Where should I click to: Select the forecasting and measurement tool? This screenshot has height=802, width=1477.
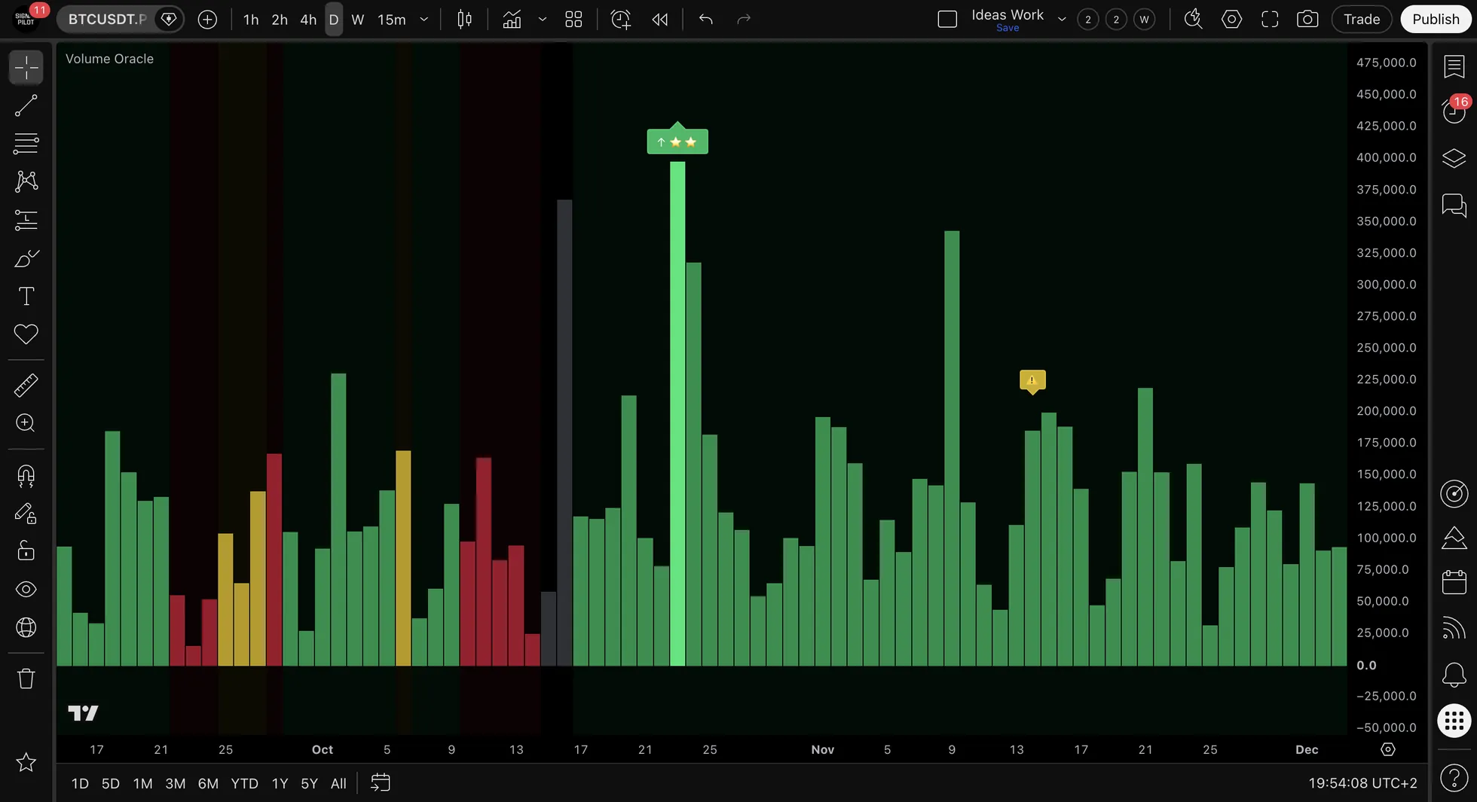pos(26,220)
